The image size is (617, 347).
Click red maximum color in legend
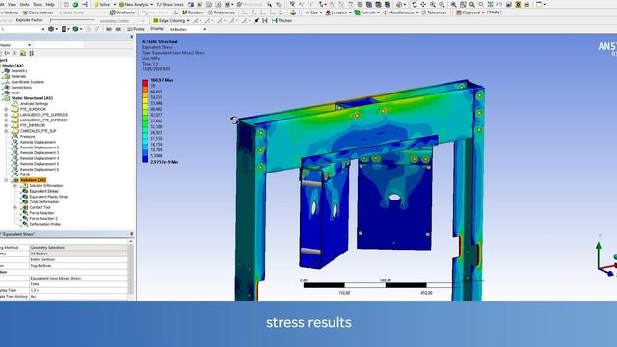coord(145,83)
